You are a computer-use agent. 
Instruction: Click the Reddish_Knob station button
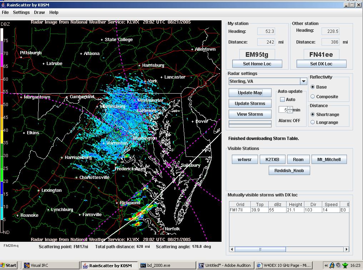point(289,171)
